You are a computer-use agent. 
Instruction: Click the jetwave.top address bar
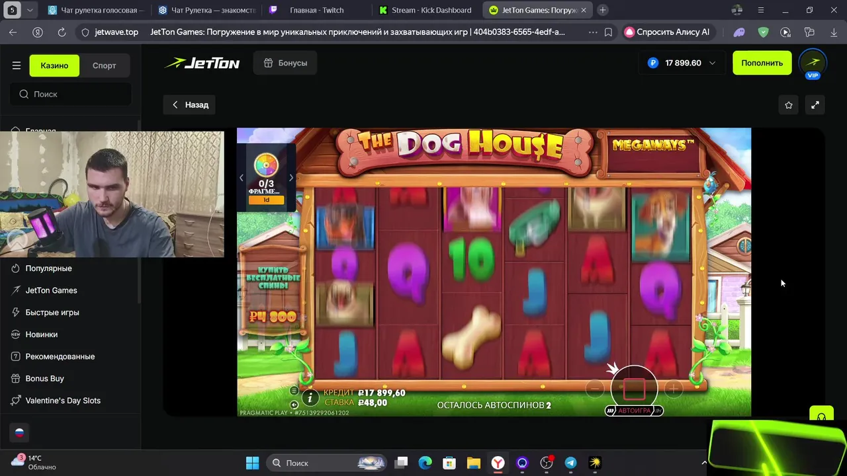(x=116, y=32)
